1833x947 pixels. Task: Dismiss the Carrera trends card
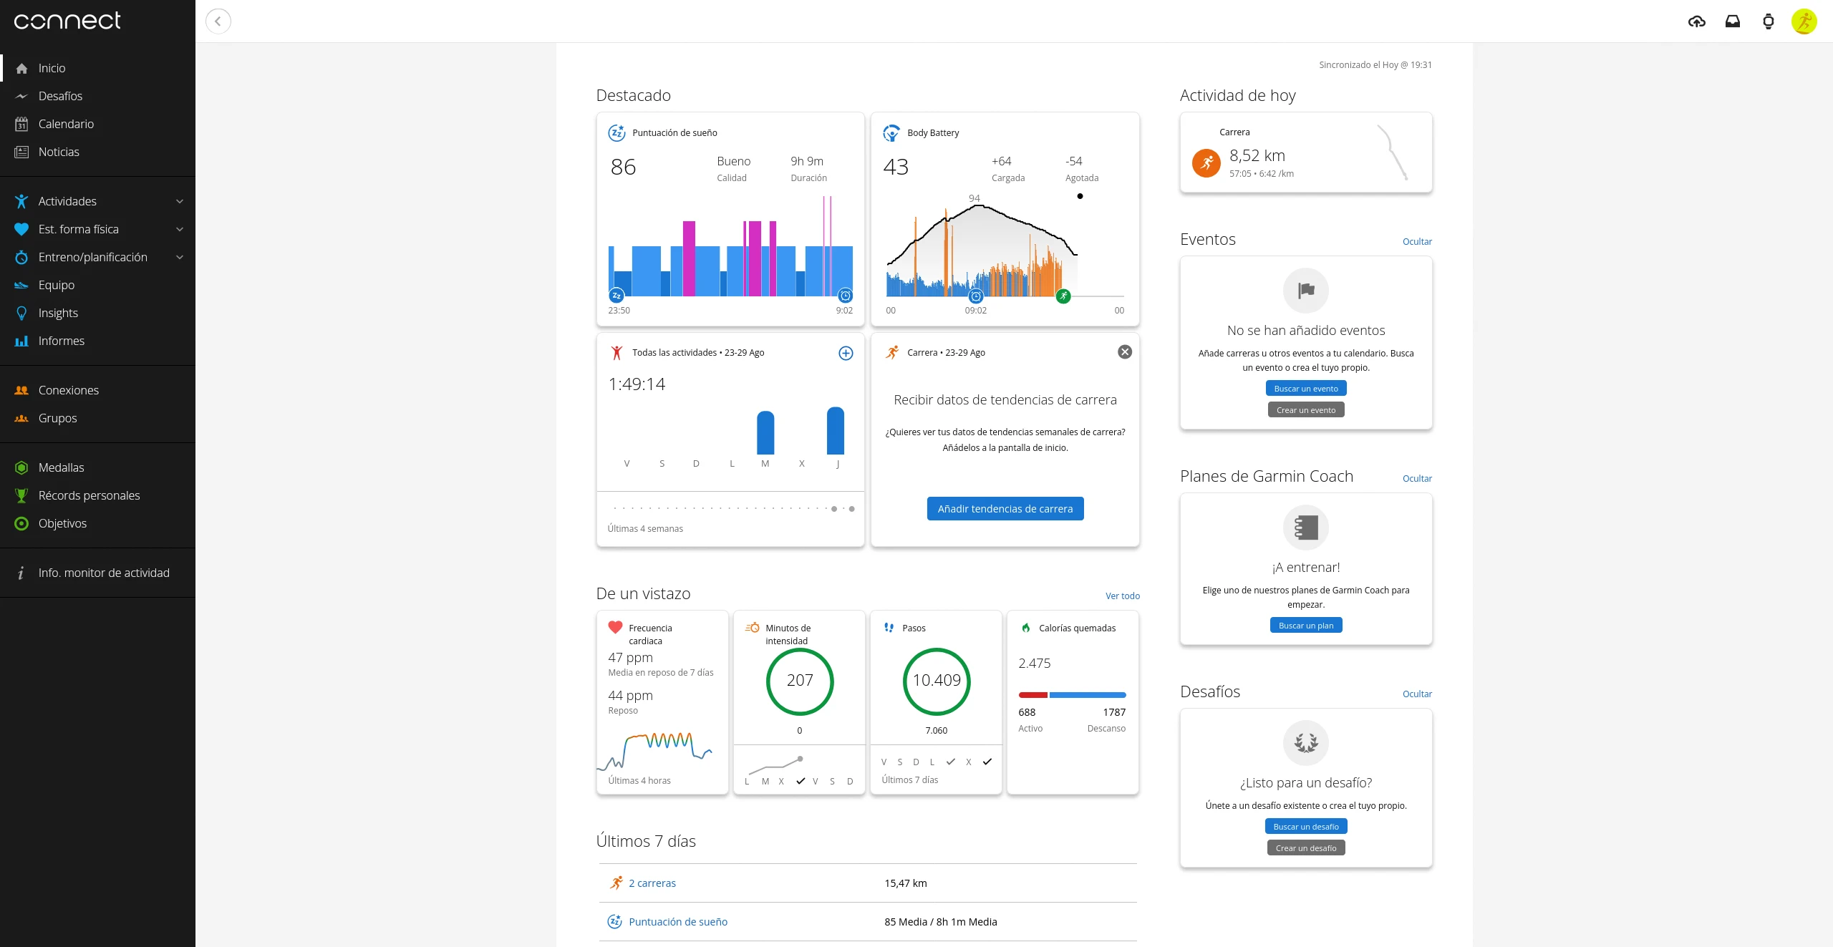click(1125, 352)
